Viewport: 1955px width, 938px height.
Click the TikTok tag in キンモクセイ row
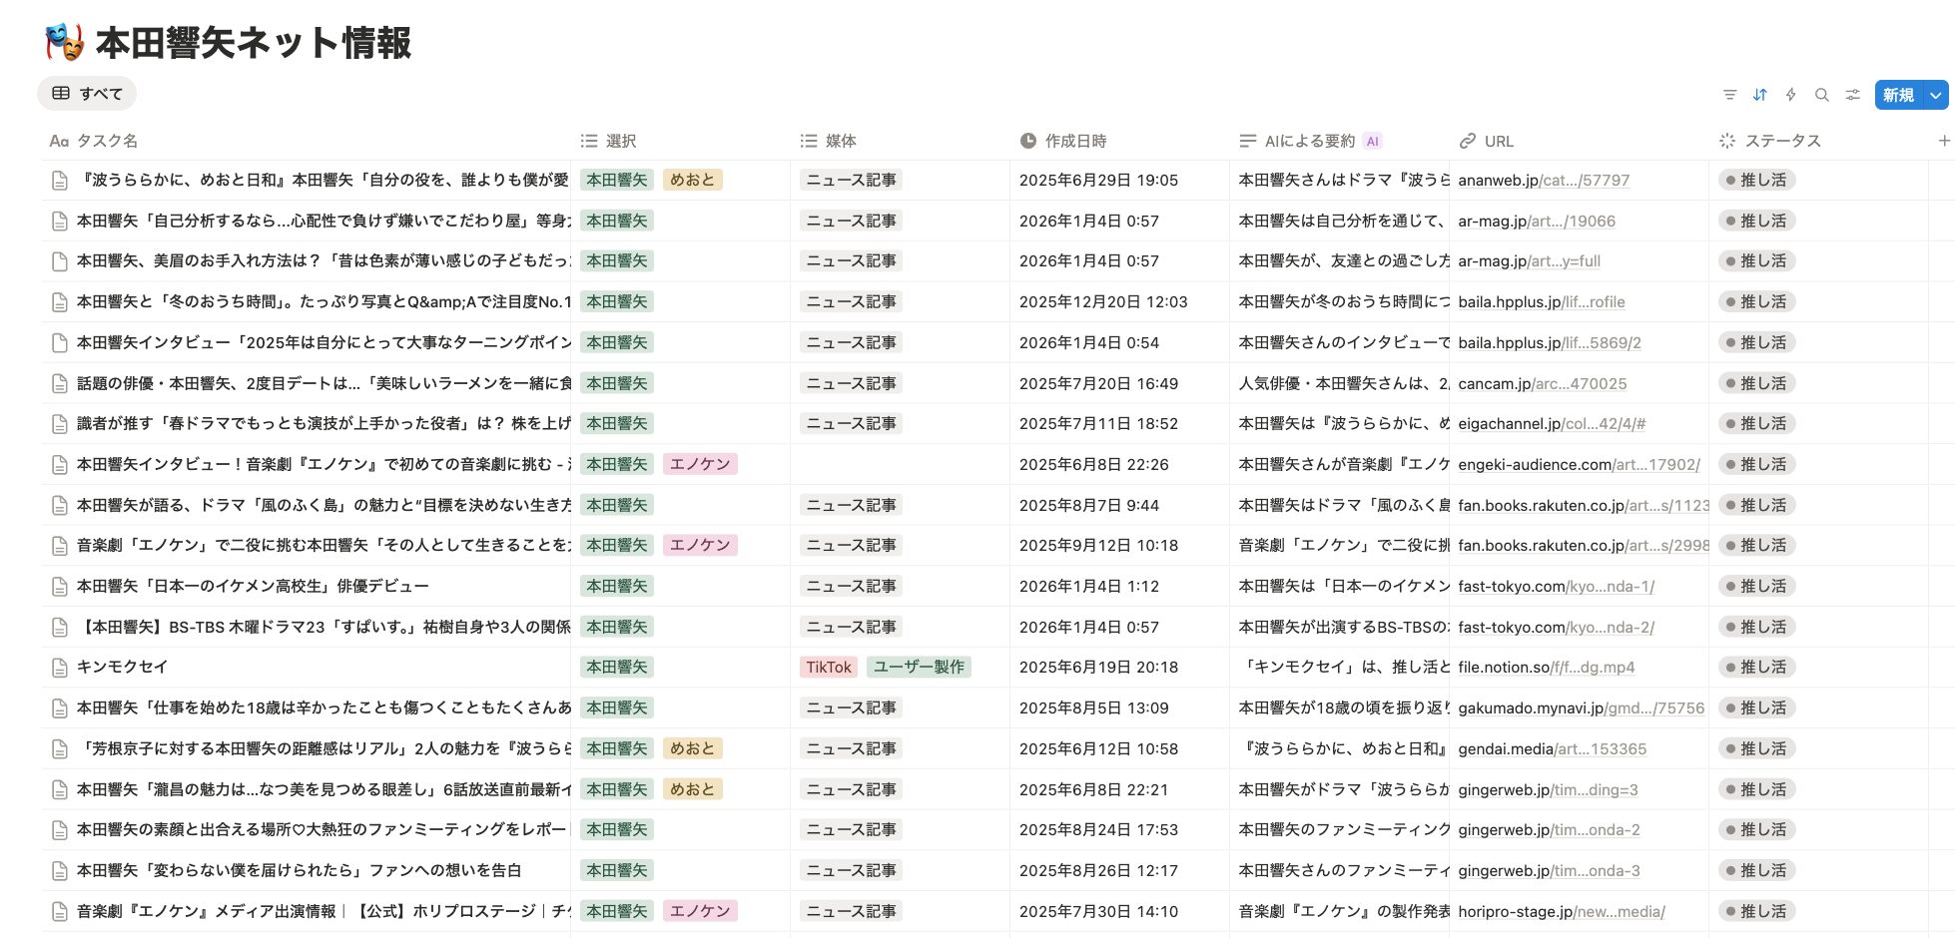[x=828, y=668]
